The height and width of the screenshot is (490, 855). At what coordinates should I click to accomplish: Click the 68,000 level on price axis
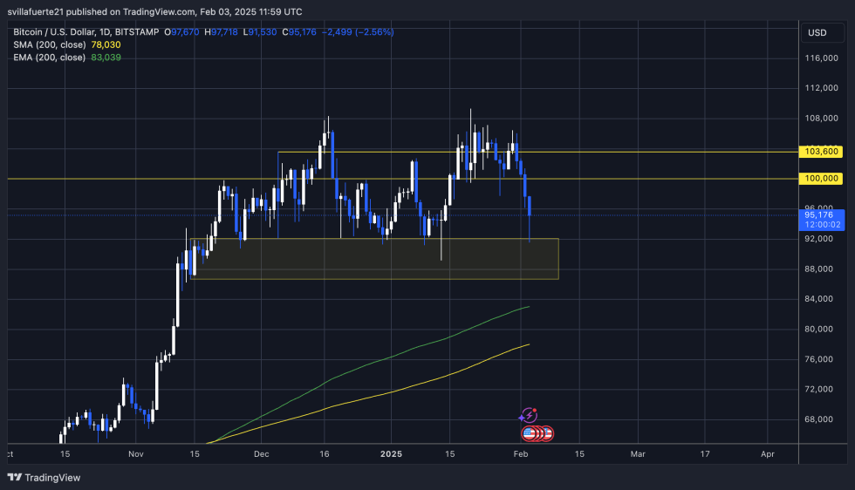click(823, 419)
